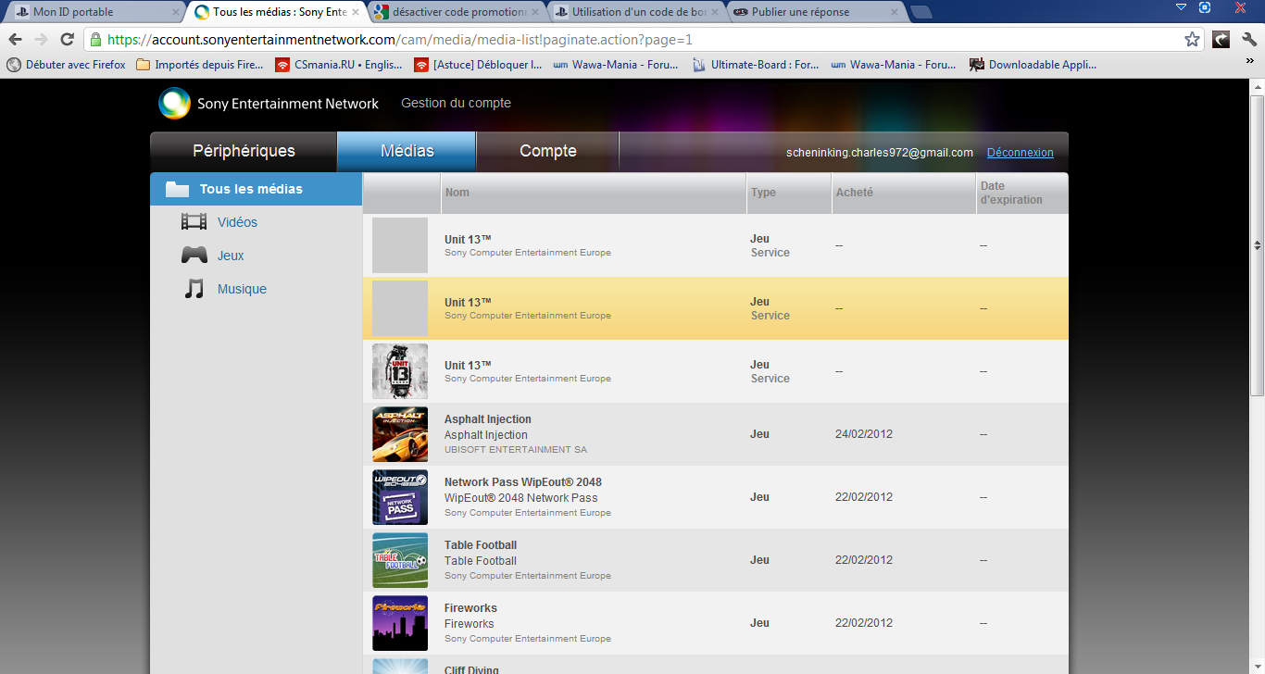Click the Type column header
This screenshot has width=1265, height=674.
point(789,193)
